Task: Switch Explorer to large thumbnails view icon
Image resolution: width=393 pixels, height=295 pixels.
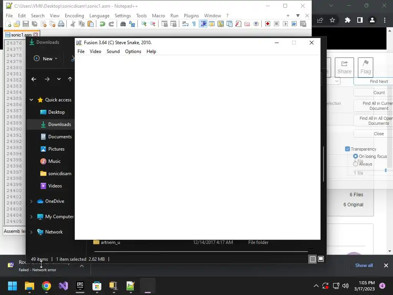Action: [321, 259]
